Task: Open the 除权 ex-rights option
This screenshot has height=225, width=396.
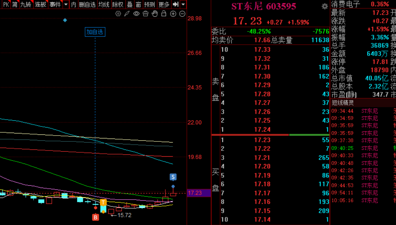Action: tap(118, 4)
